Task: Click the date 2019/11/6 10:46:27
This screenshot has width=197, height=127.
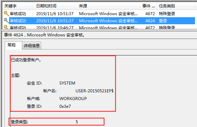Action: [x=55, y=27]
